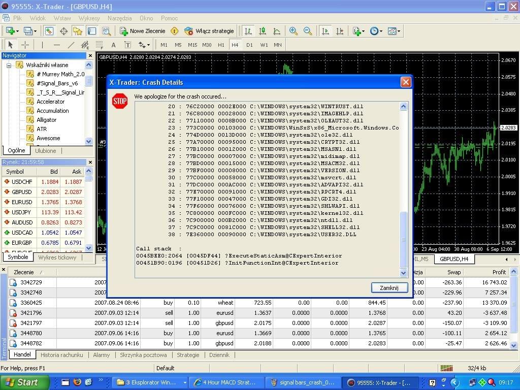The image size is (520, 390).
Task: Click the Windows Start button
Action: [x=24, y=382]
